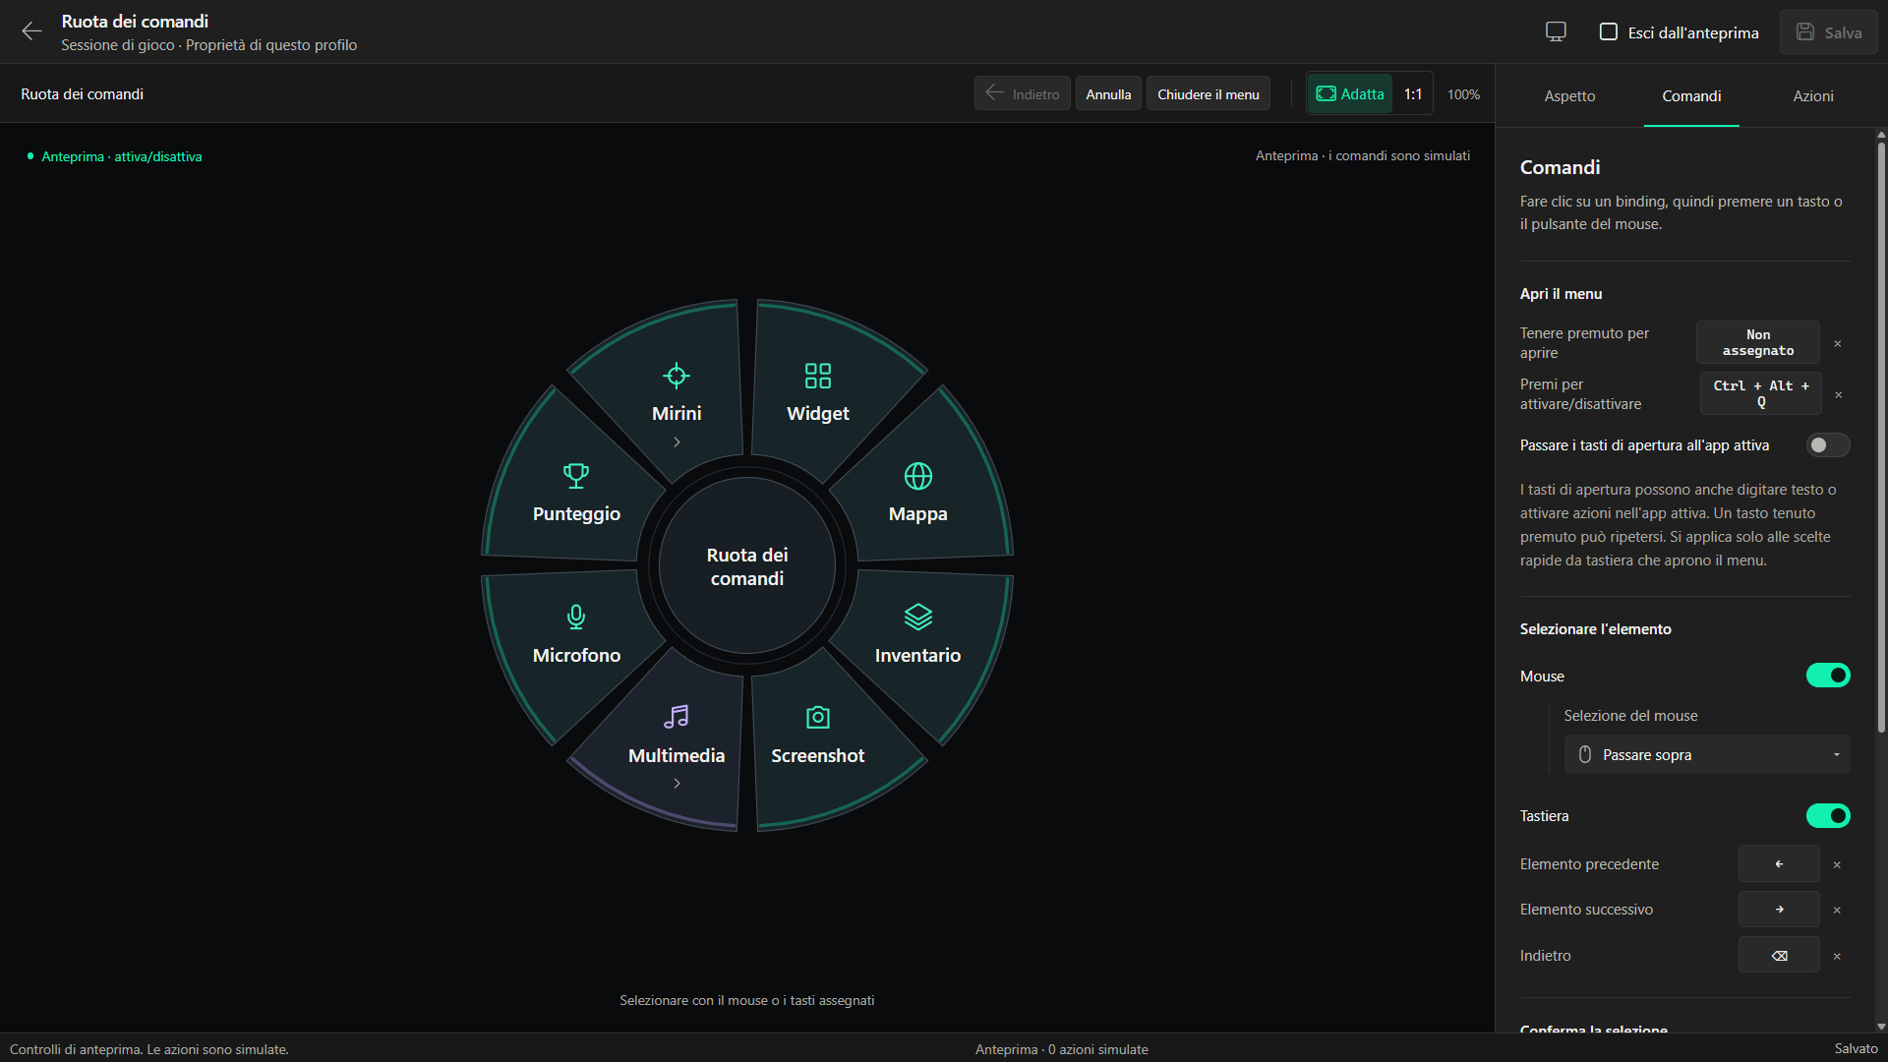Click the Screenshot camera icon in wheel
The image size is (1888, 1062).
[x=818, y=717]
